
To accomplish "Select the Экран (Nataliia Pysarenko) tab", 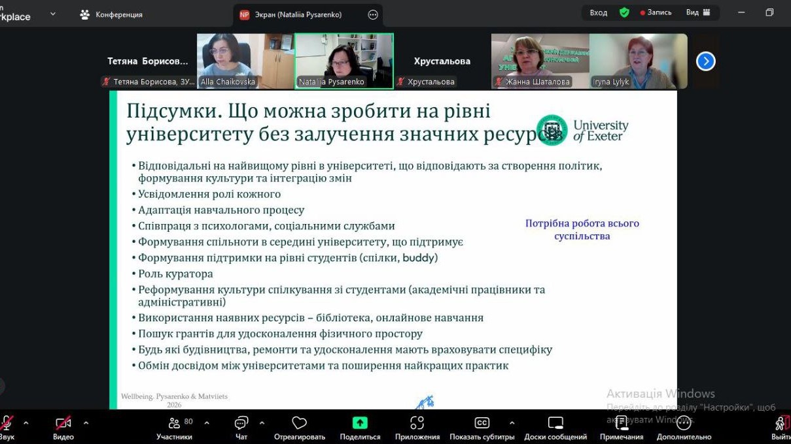I will pyautogui.click(x=298, y=14).
